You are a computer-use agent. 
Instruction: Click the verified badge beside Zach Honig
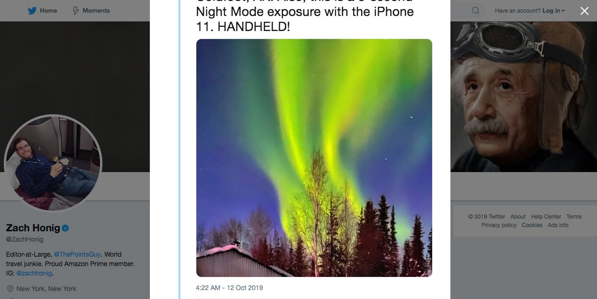[x=66, y=228]
